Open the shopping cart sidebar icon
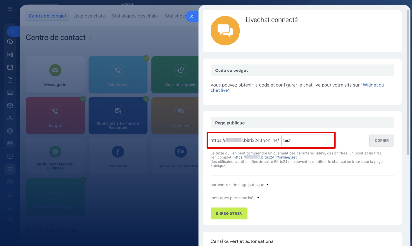This screenshot has height=246, width=412. (10, 194)
